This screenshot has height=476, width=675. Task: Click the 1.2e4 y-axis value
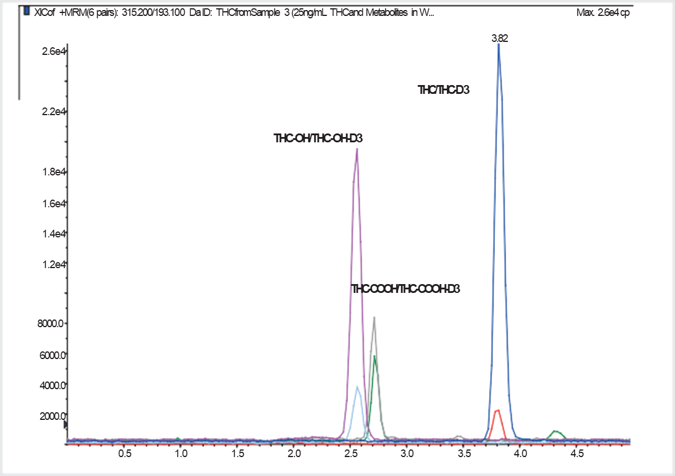(54, 264)
